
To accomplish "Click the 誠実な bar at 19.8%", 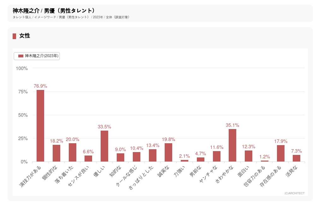I will coord(168,152).
